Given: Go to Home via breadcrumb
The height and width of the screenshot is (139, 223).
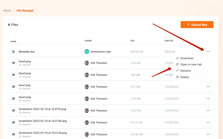Looking at the screenshot, I should [x=7, y=11].
